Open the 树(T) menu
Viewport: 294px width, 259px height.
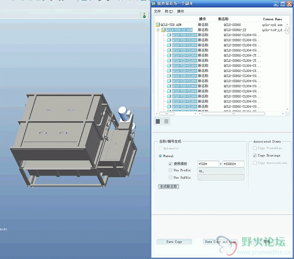169,11
